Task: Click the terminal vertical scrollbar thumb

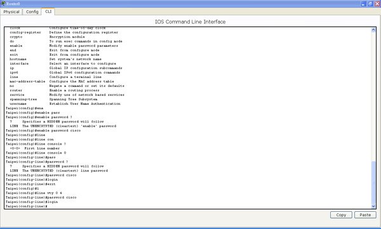Action: coord(373,182)
